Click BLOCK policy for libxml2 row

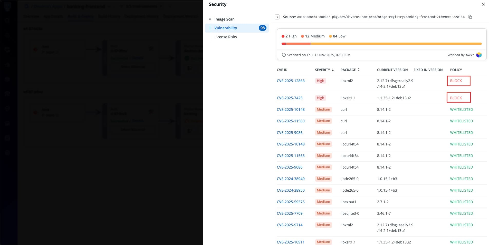click(x=456, y=81)
